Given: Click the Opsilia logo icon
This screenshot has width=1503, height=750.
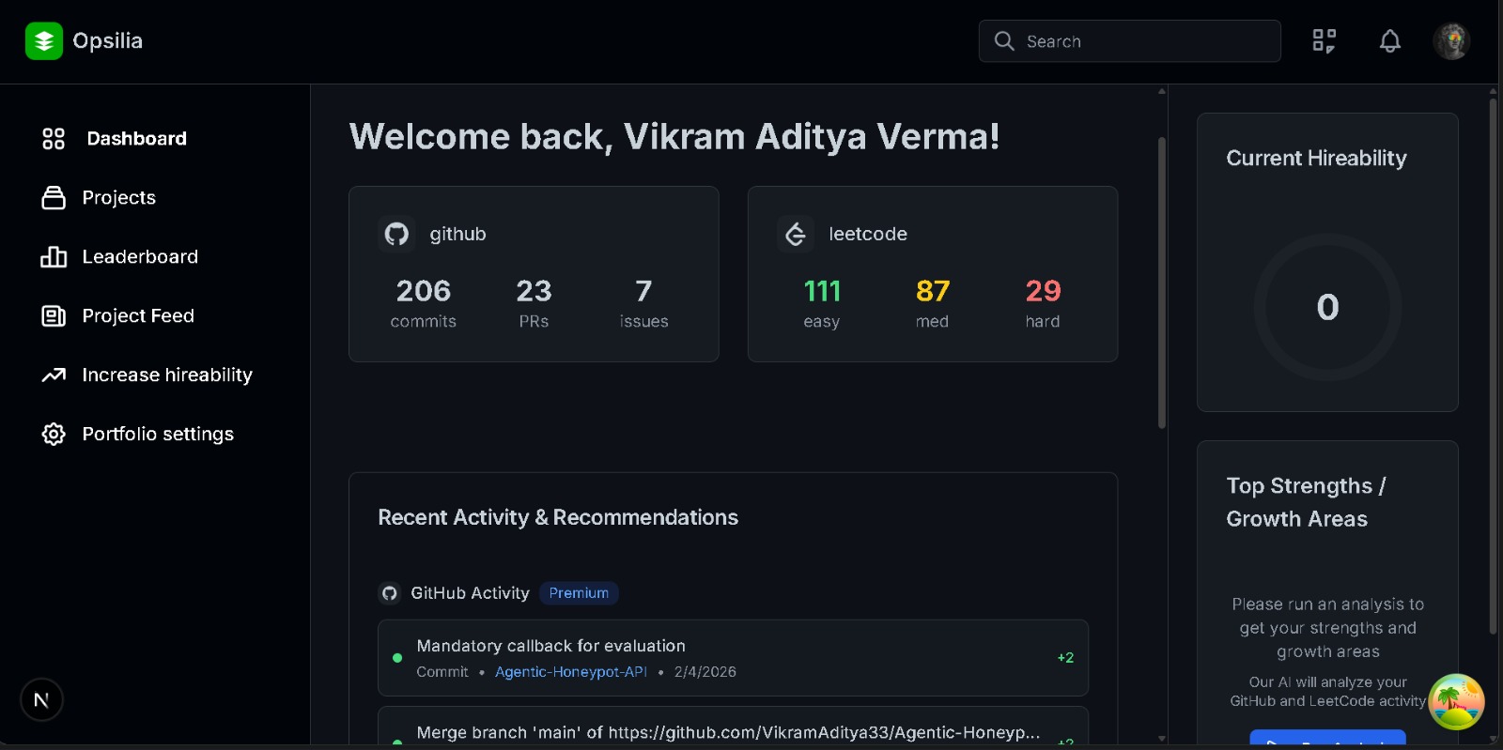Looking at the screenshot, I should (43, 41).
